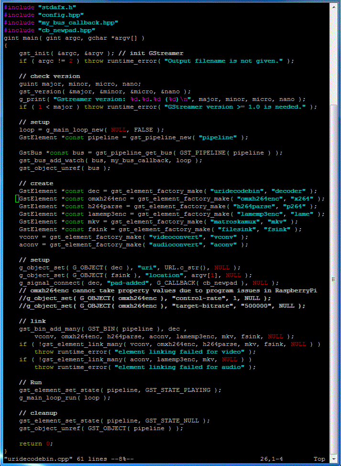Click '61 lines --8%--' in status line
341x466 pixels.
click(x=105, y=459)
